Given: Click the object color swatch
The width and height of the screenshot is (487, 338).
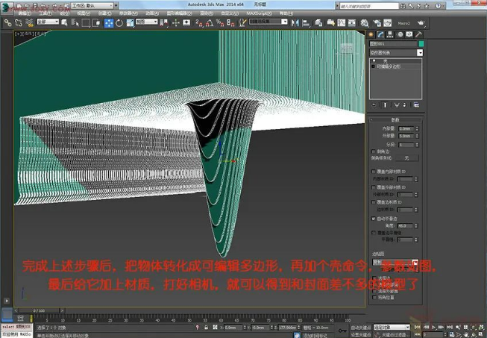Looking at the screenshot, I should click(x=420, y=44).
